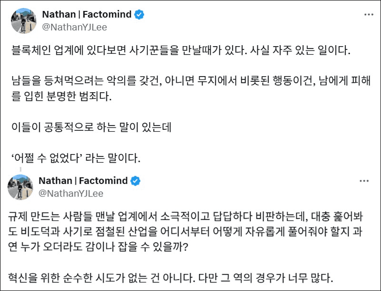
Task: Open the second tweet's more options menu
Action: click(364, 181)
